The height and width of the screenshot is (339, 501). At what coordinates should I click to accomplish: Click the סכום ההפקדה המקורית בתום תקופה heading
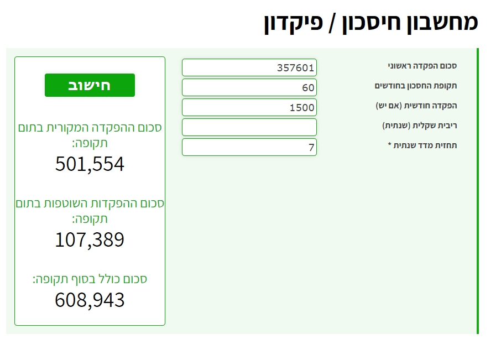[x=90, y=135]
